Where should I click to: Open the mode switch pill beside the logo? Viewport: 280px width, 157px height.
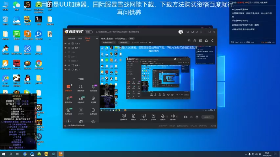(x=89, y=32)
